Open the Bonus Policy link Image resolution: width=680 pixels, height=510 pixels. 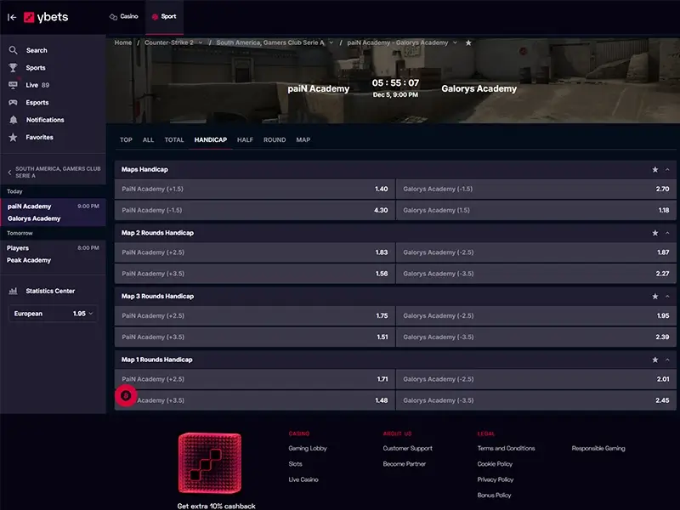pyautogui.click(x=494, y=496)
